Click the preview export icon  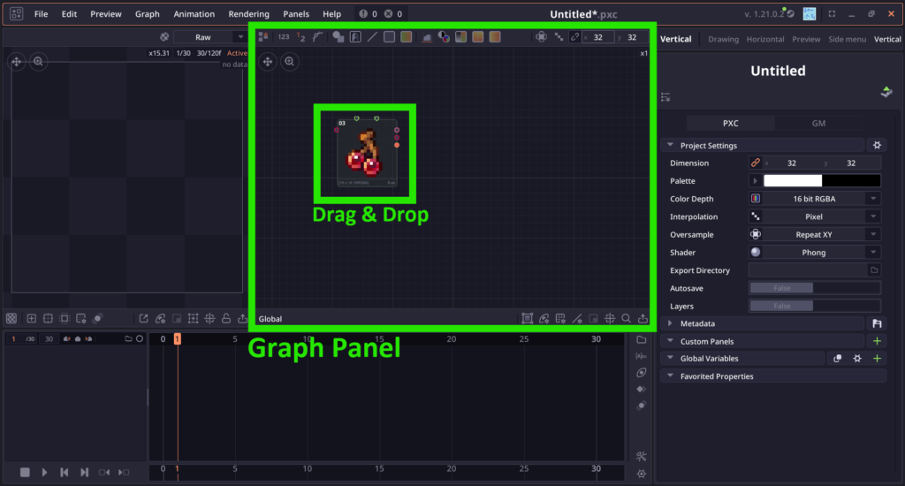coord(242,319)
